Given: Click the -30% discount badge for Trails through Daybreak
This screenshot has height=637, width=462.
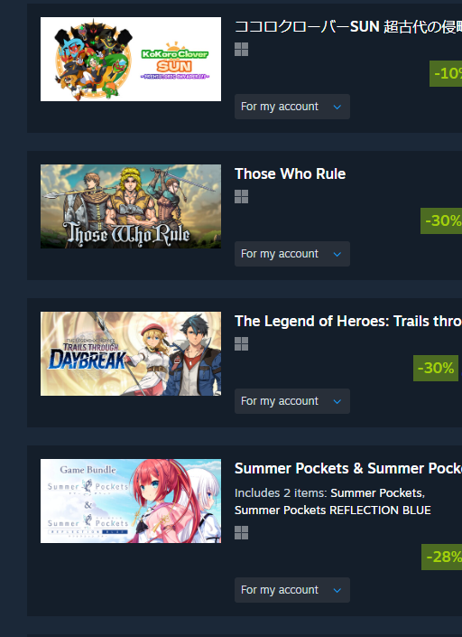Looking at the screenshot, I should (x=436, y=368).
